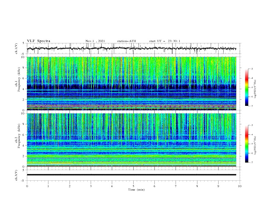Click inside the ch.2 spectrogram plot
The height and width of the screenshot is (209, 270).
pos(131,140)
